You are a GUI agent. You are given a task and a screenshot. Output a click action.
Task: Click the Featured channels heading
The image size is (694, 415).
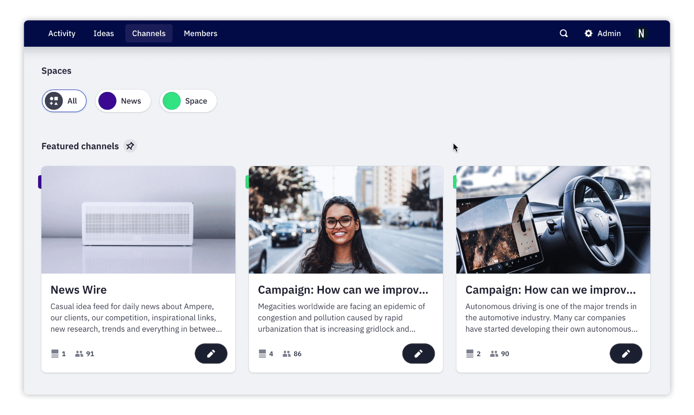tap(80, 146)
